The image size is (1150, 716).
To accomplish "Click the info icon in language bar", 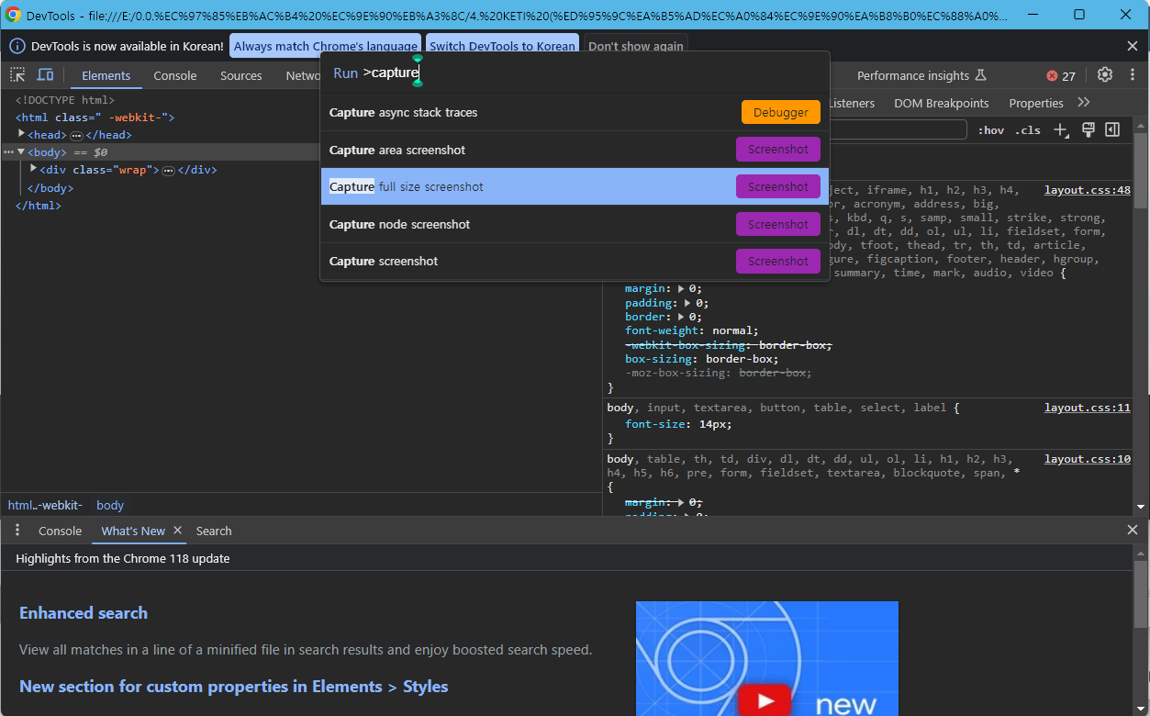I will tap(17, 46).
